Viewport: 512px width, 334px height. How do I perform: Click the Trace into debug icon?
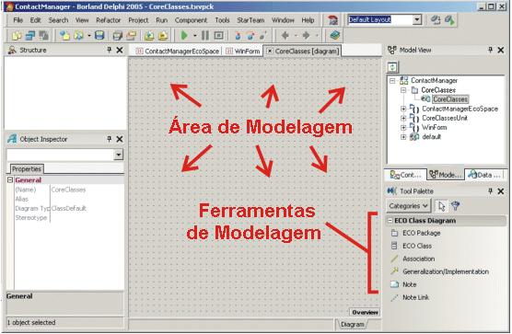[238, 35]
